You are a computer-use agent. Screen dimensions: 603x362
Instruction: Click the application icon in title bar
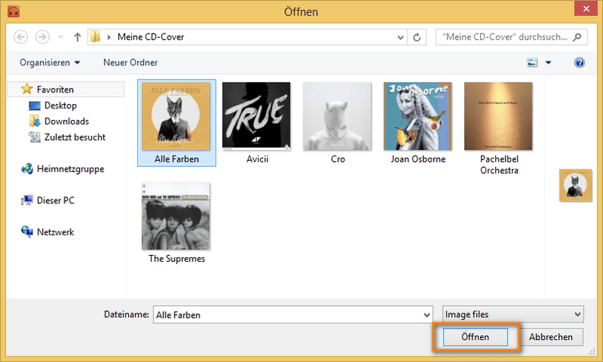tap(14, 11)
